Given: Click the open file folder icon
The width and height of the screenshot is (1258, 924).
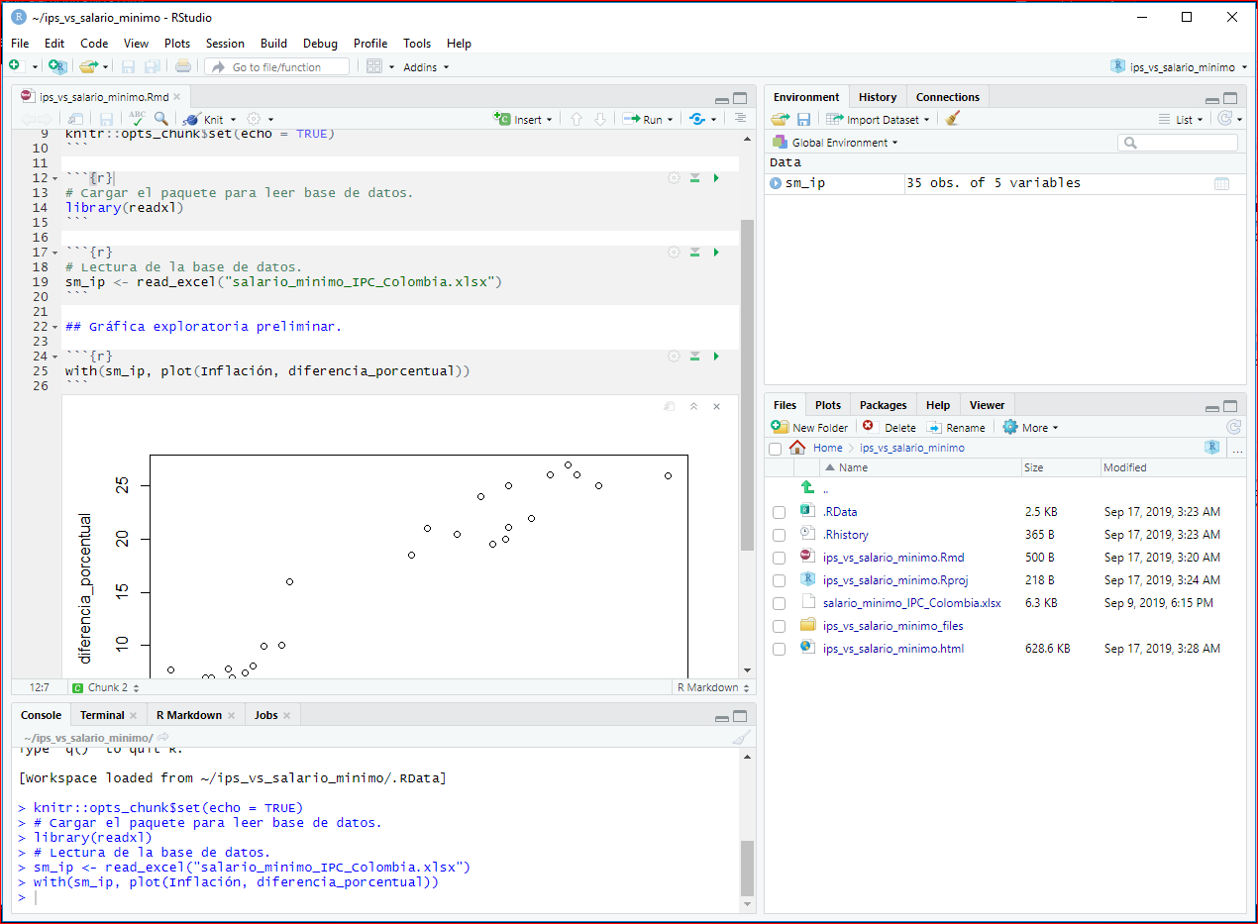Looking at the screenshot, I should coord(87,66).
